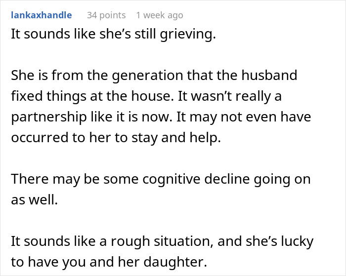Select the word partnership in the comment

click(49, 117)
